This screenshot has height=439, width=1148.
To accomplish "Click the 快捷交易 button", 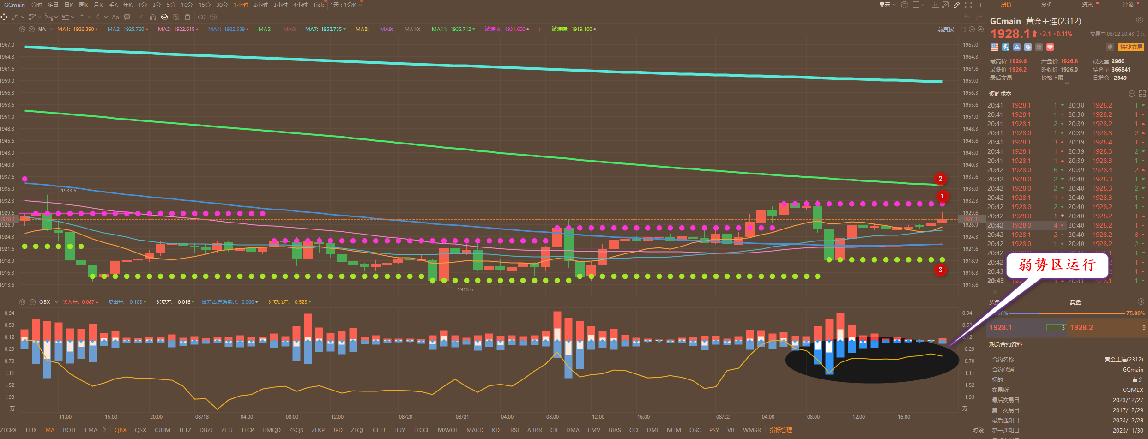I will coord(1131,47).
